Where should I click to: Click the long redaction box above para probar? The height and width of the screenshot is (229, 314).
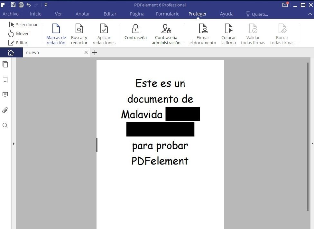pyautogui.click(x=160, y=129)
